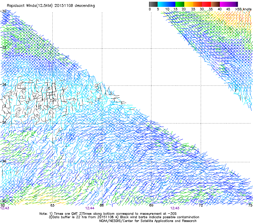Viewport: 253px width, 223px height.
Task: Click the green 15-20 knots legend swatch
Action: point(180,4)
